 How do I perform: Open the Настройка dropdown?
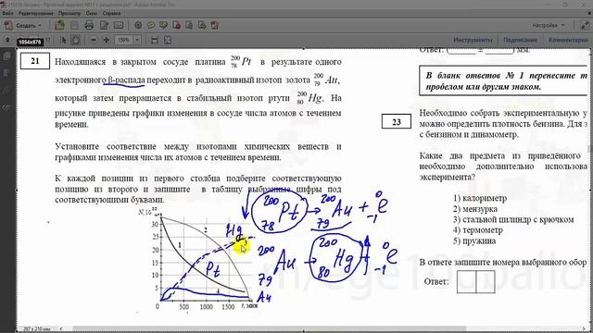coord(548,25)
